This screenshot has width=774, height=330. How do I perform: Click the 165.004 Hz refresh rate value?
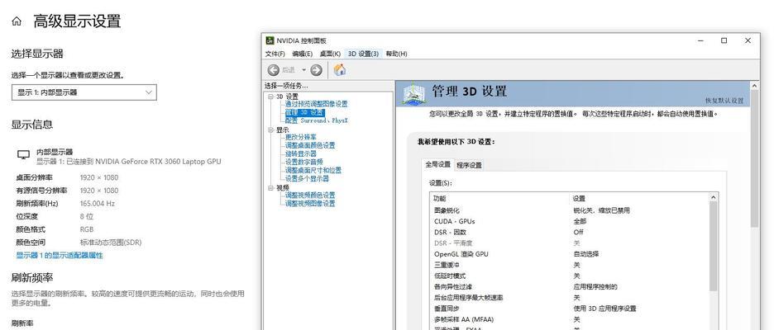click(98, 203)
